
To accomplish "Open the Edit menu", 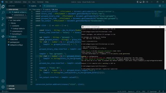I will 11,2.
